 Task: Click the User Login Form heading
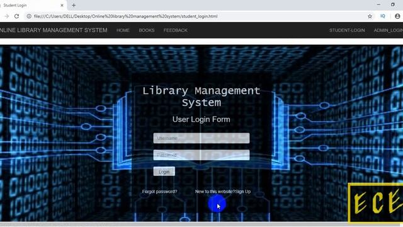[x=201, y=119]
